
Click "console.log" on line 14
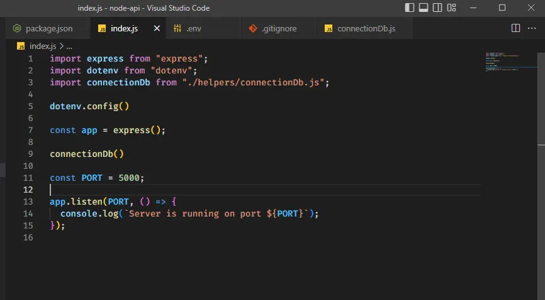89,213
